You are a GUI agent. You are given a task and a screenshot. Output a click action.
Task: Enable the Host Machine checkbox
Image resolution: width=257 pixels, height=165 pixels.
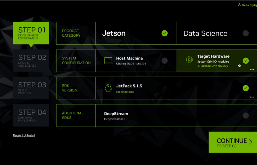point(165,61)
